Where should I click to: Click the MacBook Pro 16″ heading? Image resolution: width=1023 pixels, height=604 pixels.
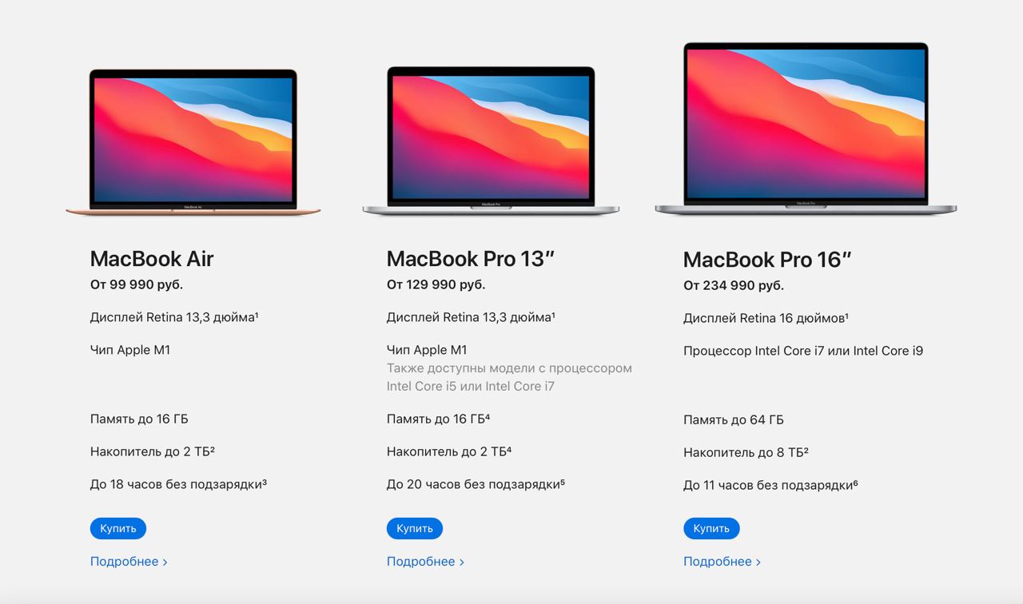768,259
